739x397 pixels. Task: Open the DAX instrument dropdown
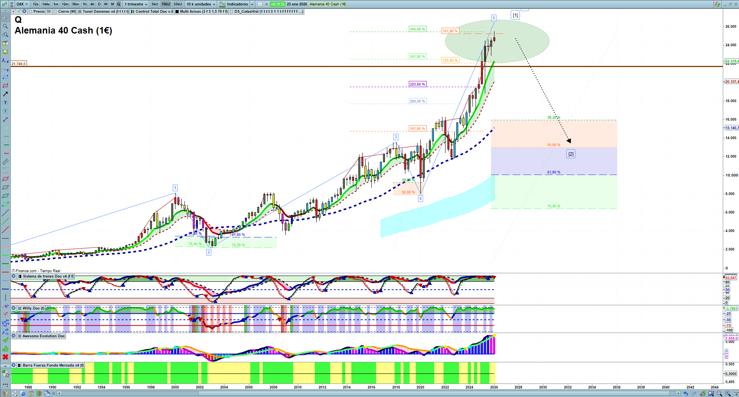pyautogui.click(x=22, y=4)
